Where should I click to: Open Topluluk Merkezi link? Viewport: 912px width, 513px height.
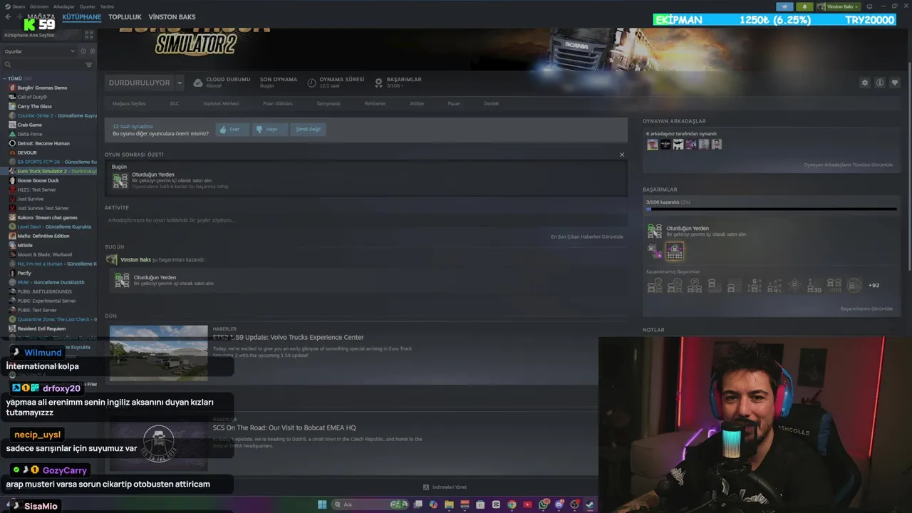tap(221, 103)
